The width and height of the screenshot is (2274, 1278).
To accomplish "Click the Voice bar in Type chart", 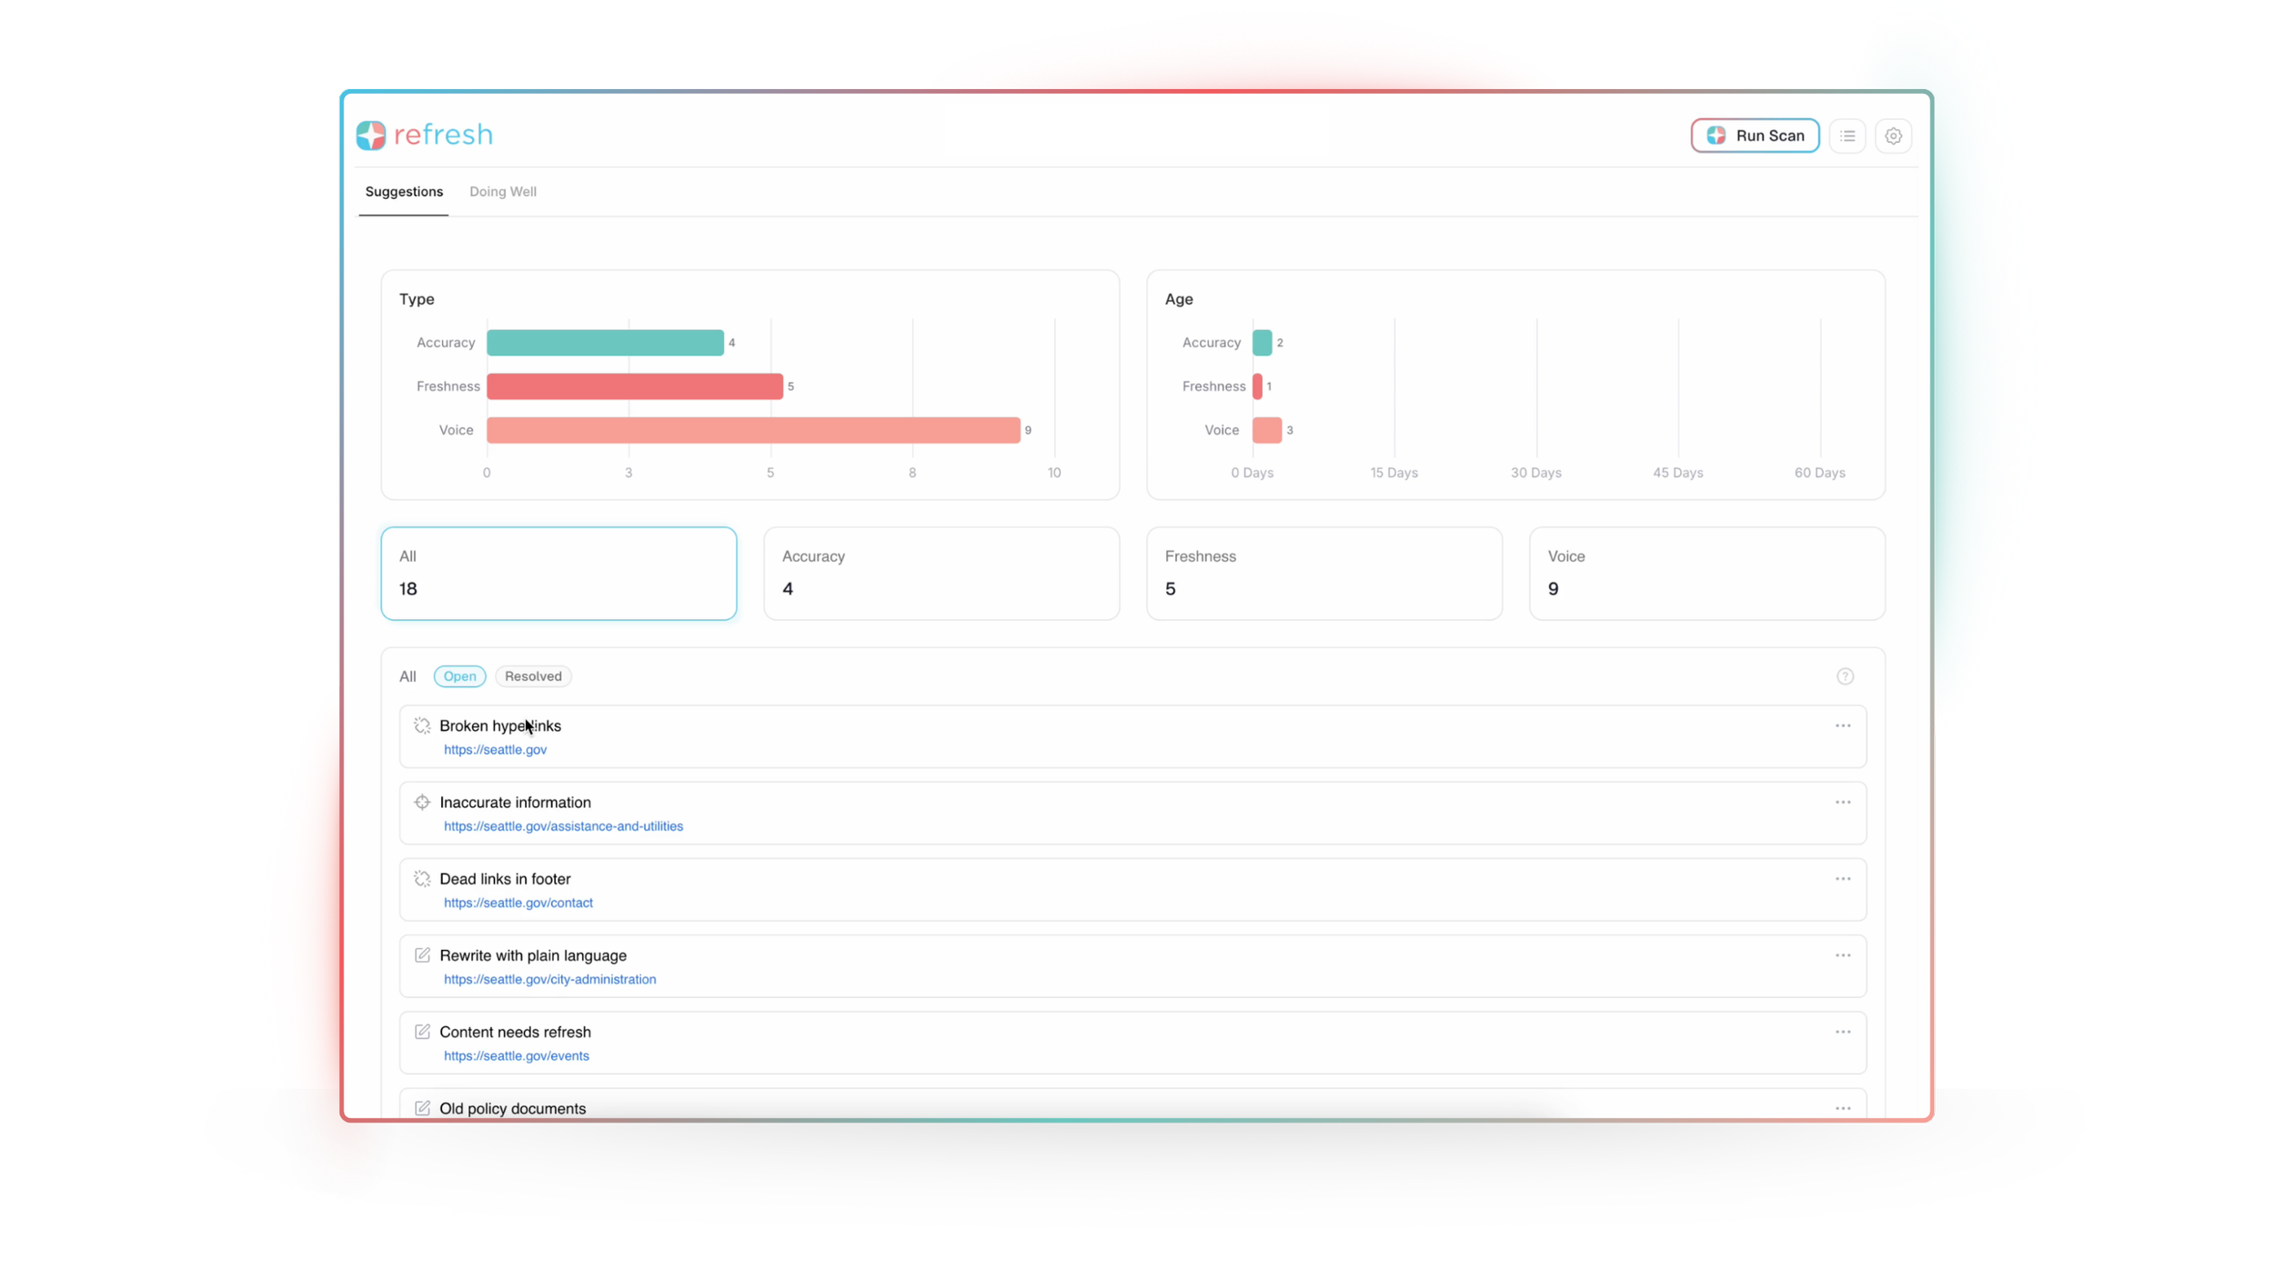I will pos(753,430).
